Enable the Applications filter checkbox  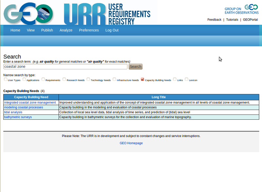point(24,79)
